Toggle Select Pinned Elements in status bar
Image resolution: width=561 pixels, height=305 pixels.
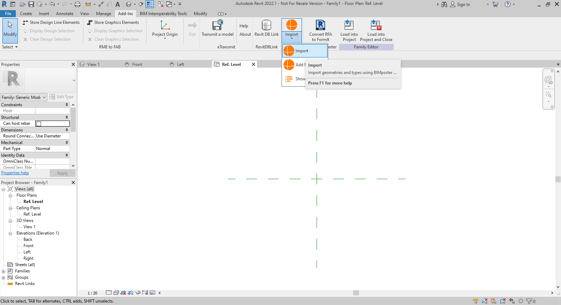tap(494, 301)
